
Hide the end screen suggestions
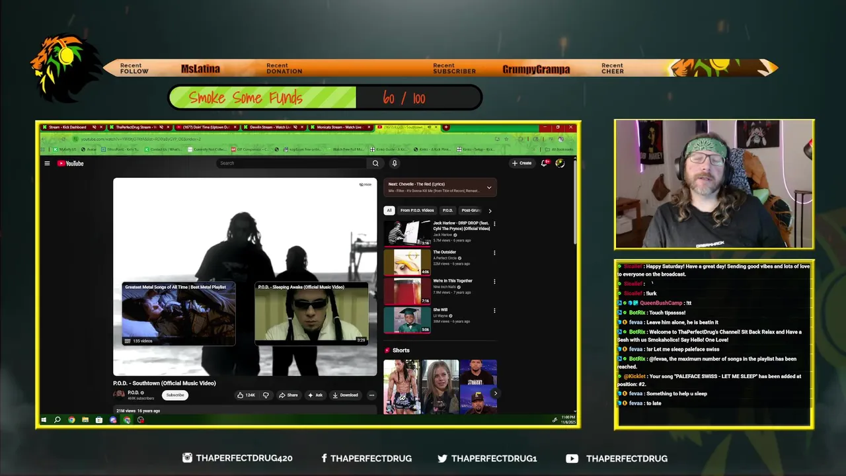365,184
